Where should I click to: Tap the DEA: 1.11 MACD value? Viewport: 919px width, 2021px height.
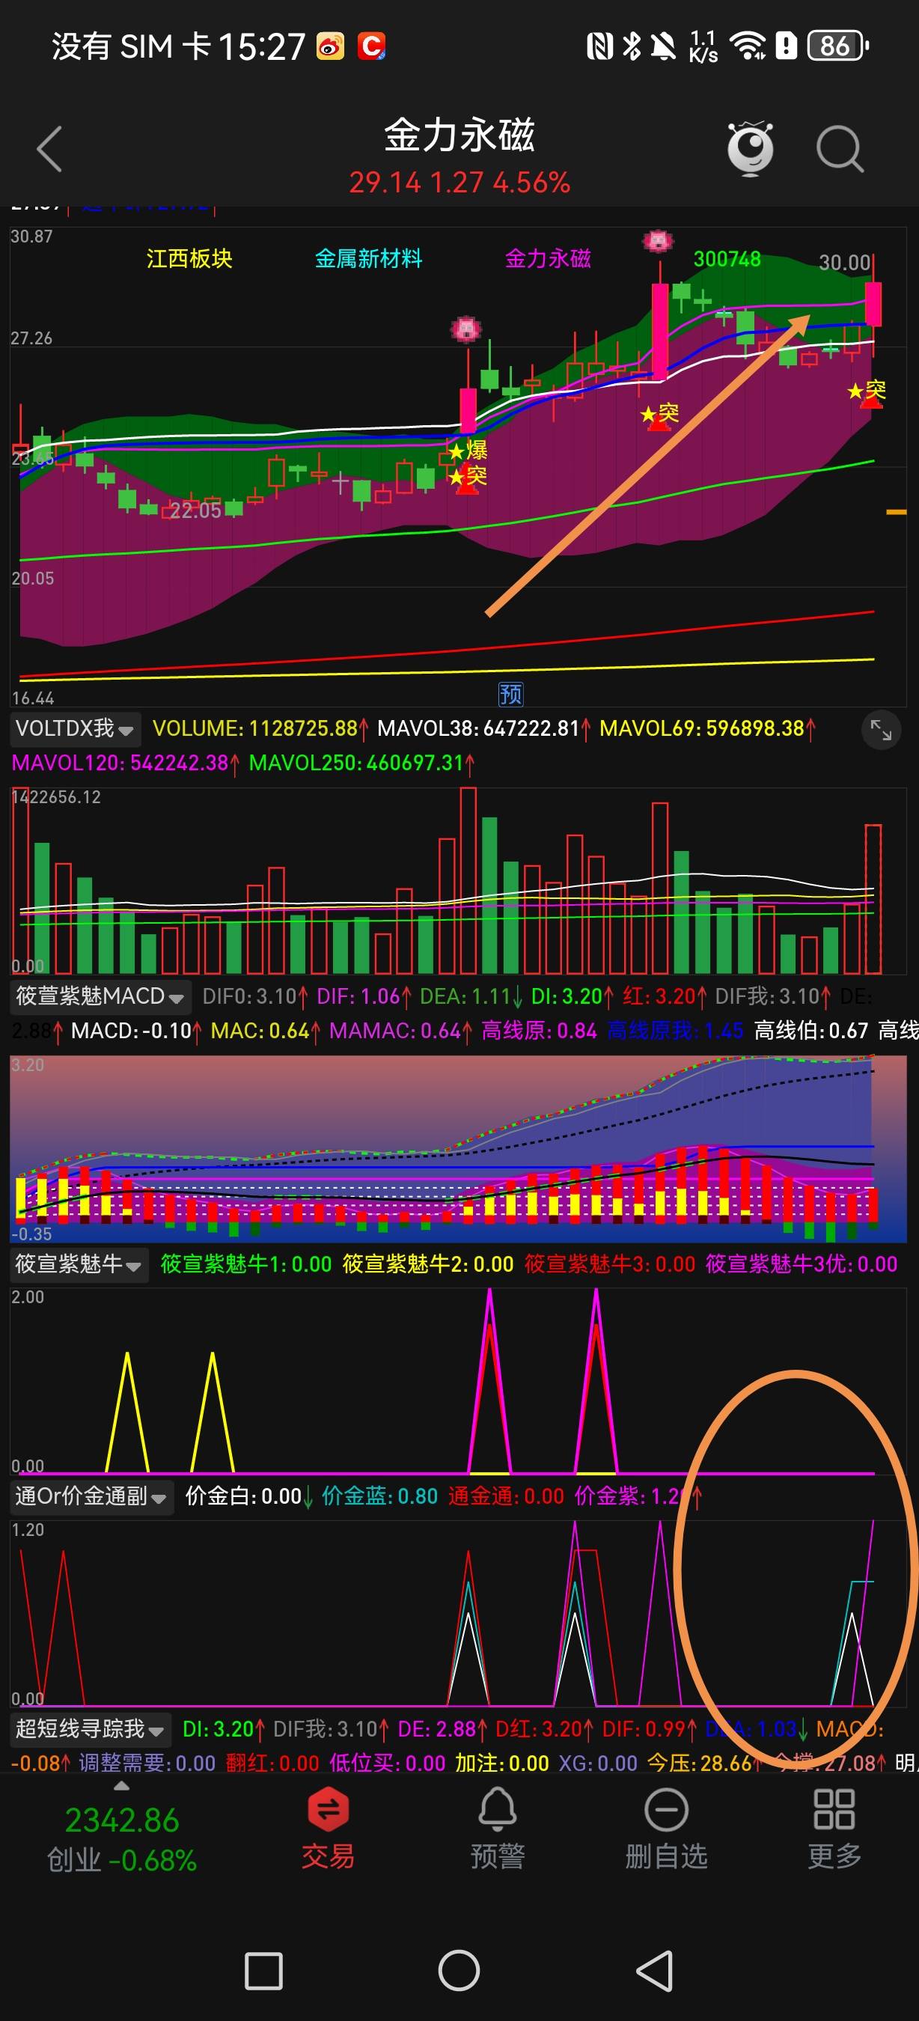pyautogui.click(x=471, y=996)
